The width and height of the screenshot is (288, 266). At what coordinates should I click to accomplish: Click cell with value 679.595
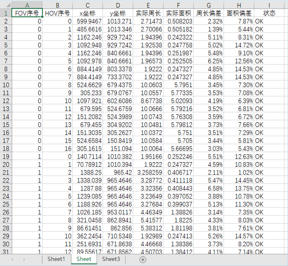(x=87, y=109)
